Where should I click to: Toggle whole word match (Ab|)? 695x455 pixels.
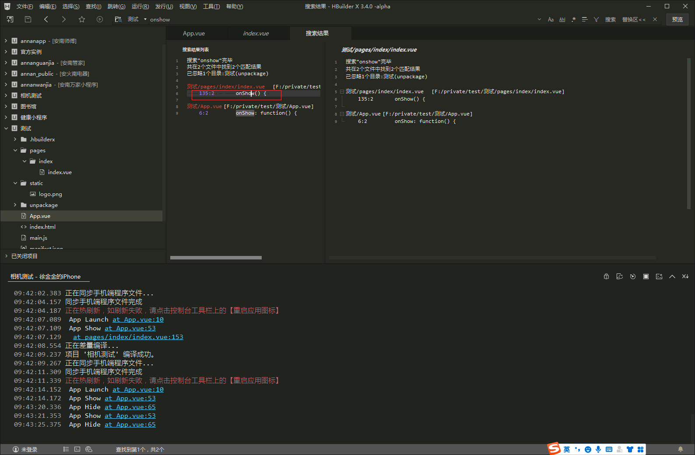coord(562,20)
